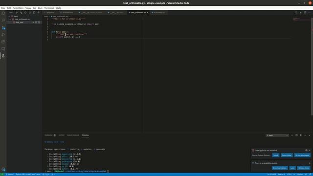Click Do not show again button

(302, 155)
